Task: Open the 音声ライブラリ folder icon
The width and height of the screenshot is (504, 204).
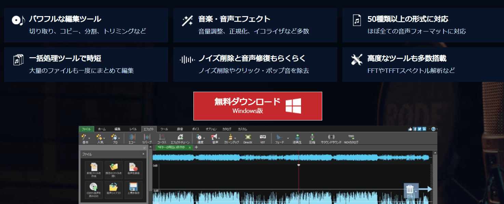Action: (x=113, y=189)
